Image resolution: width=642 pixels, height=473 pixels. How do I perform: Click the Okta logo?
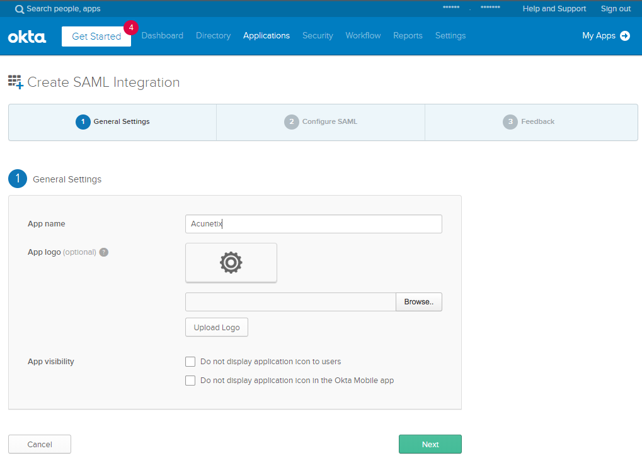(x=27, y=36)
